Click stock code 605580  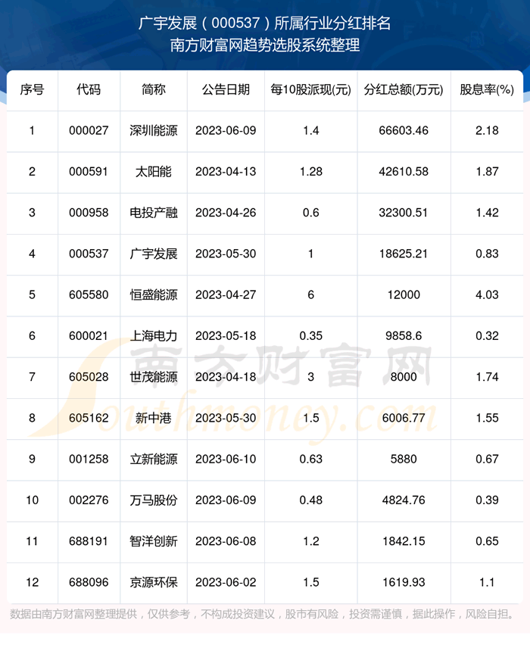click(x=89, y=294)
